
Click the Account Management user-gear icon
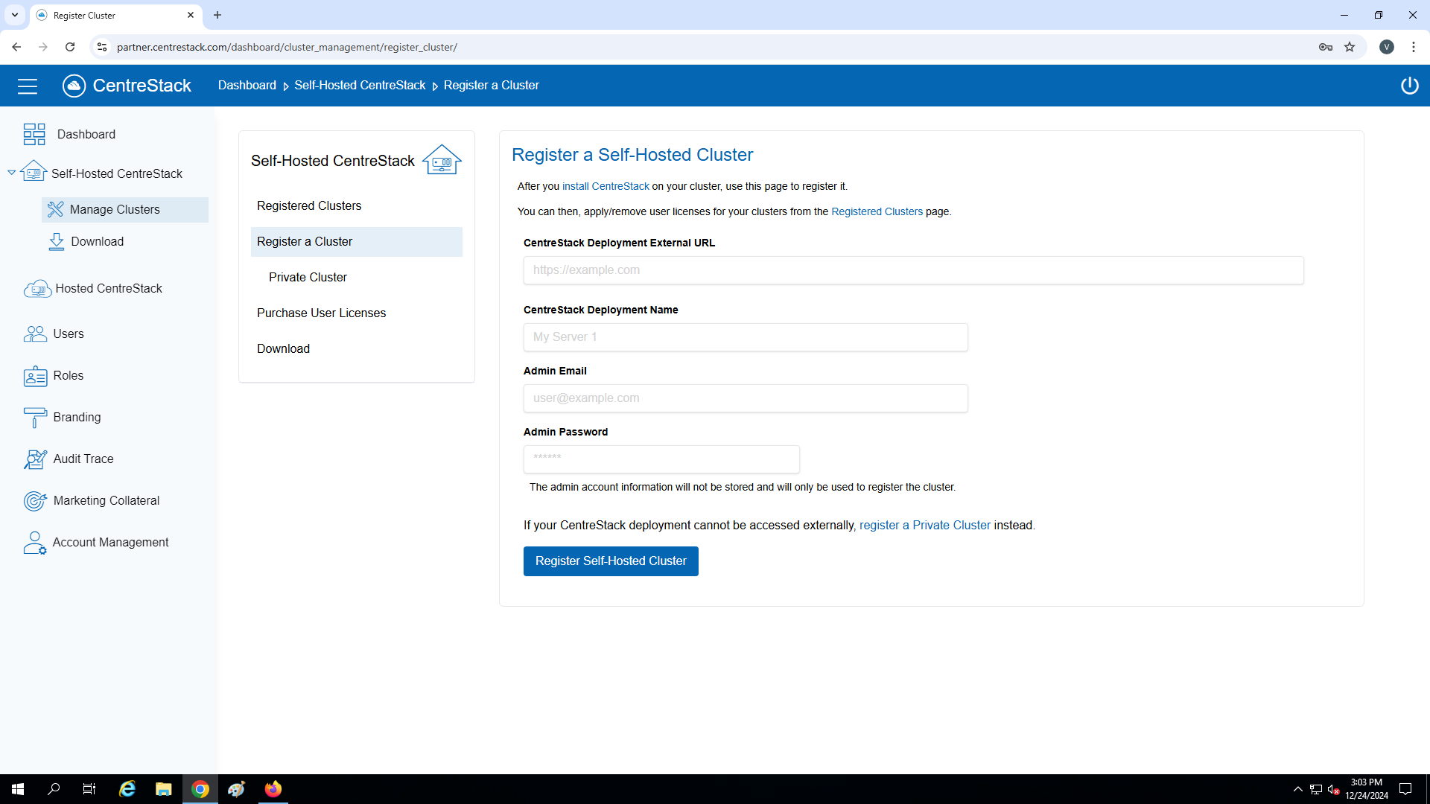point(35,543)
